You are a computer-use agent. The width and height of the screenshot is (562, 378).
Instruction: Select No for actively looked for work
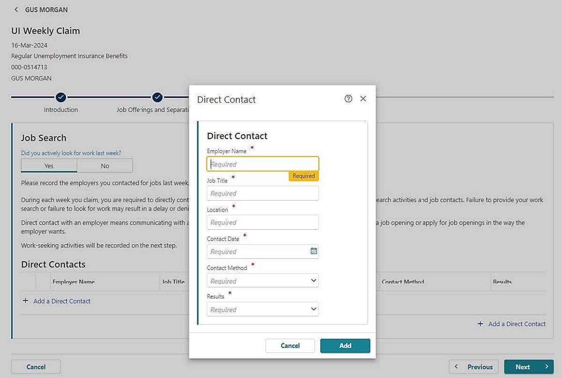105,166
